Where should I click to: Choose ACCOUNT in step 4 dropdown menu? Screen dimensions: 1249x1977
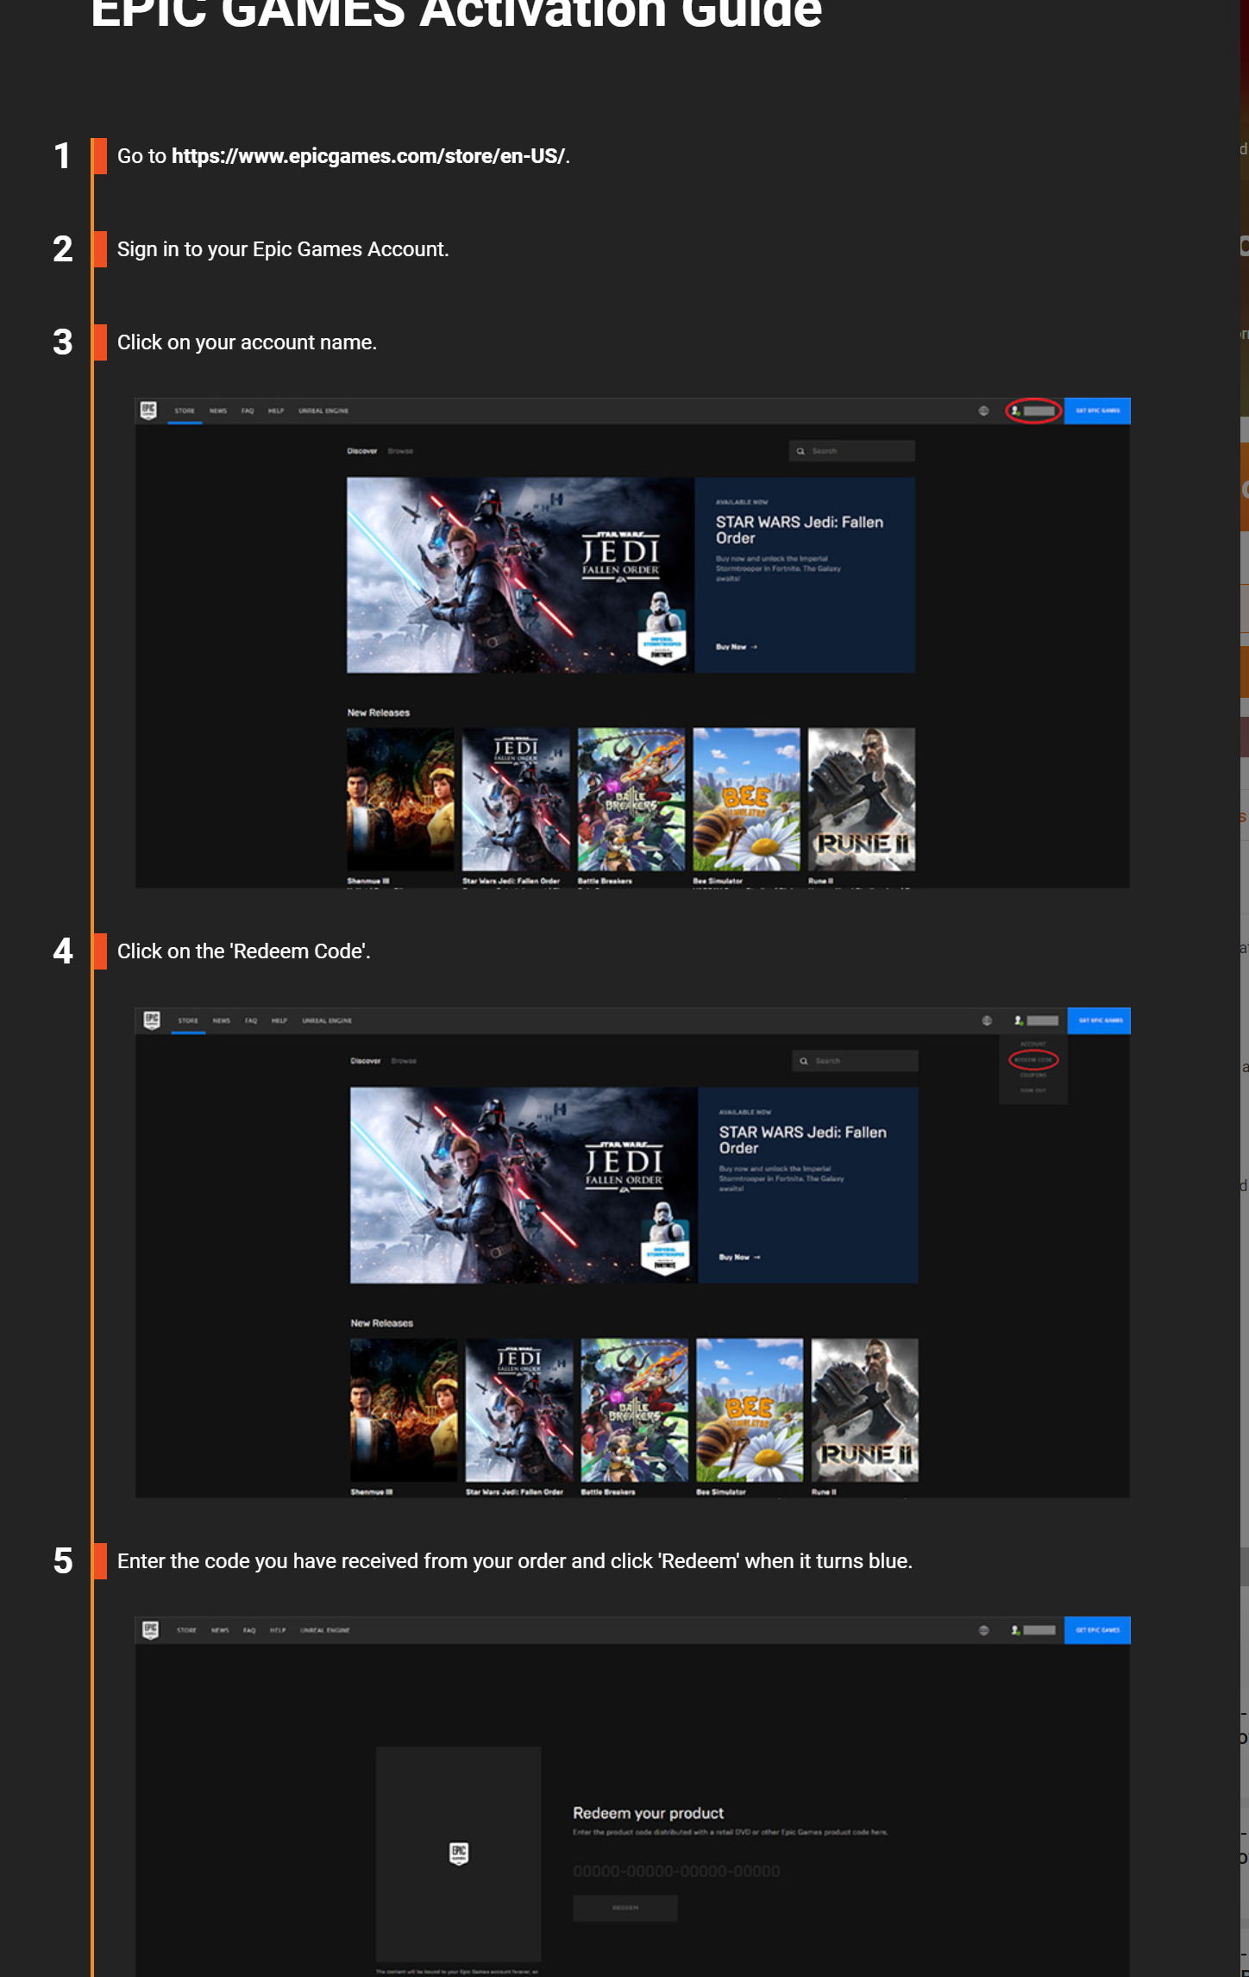(1033, 1045)
